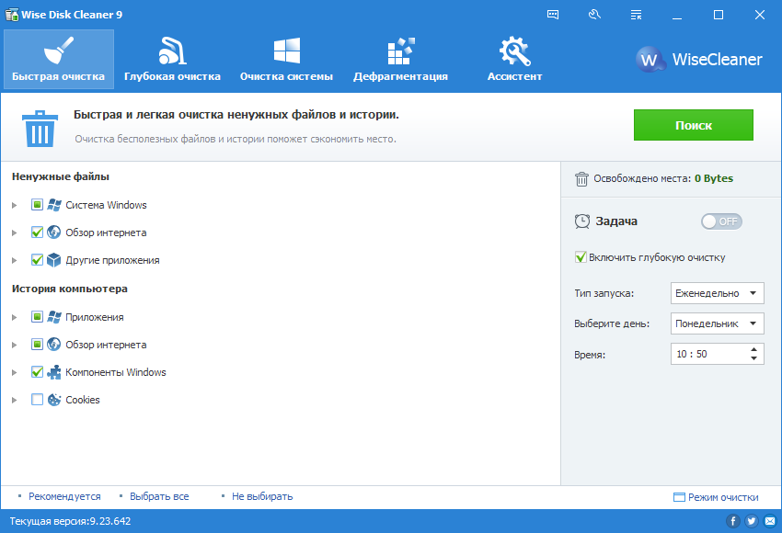The image size is (782, 533).
Task: Uncheck the Другие приложения checkbox
Action: [37, 260]
